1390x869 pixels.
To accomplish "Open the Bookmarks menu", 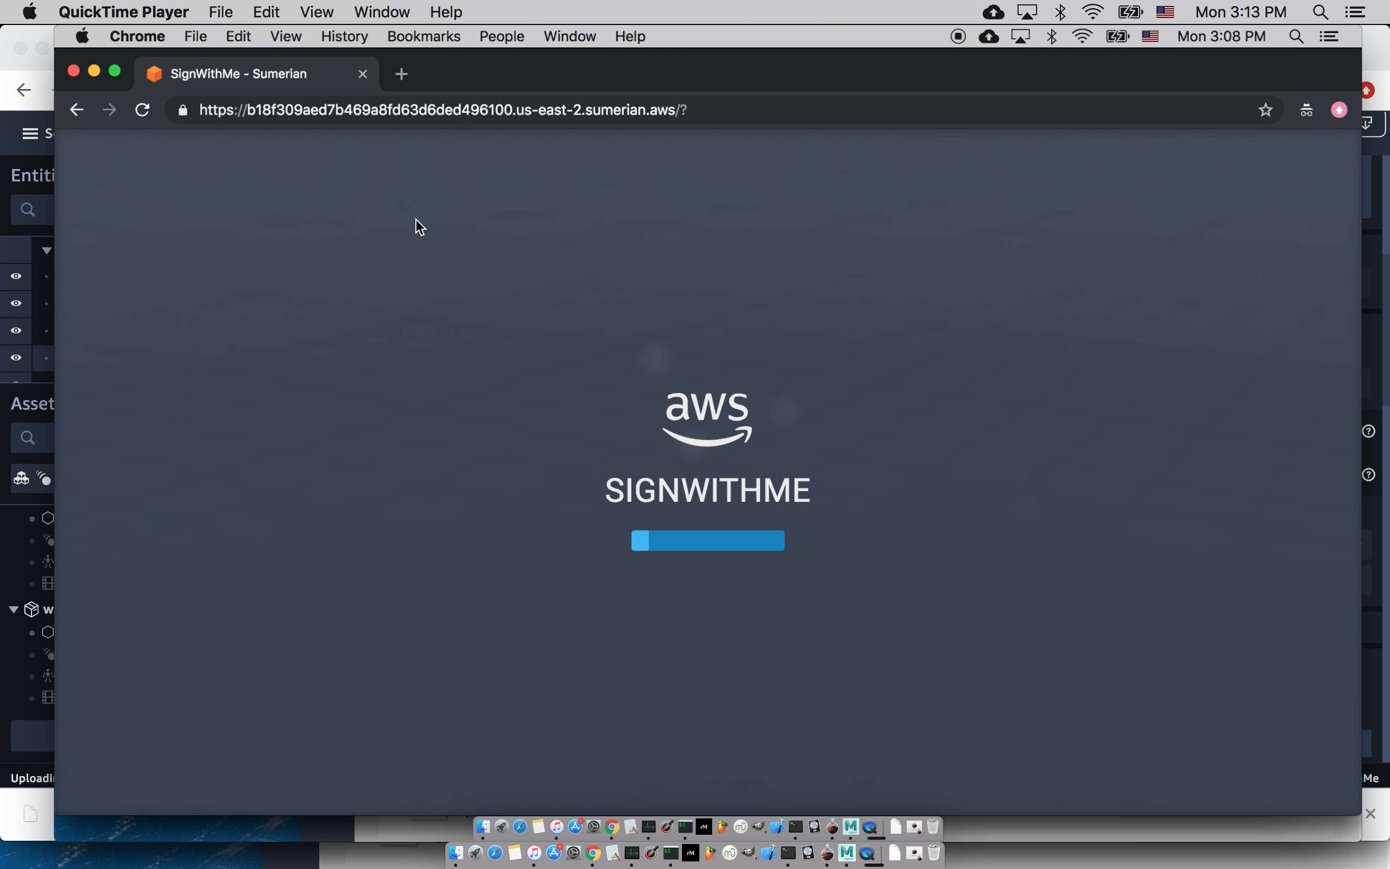I will [x=424, y=36].
